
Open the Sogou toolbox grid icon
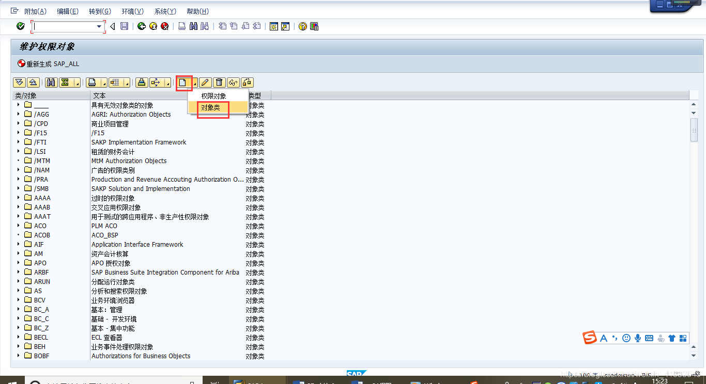pos(683,339)
